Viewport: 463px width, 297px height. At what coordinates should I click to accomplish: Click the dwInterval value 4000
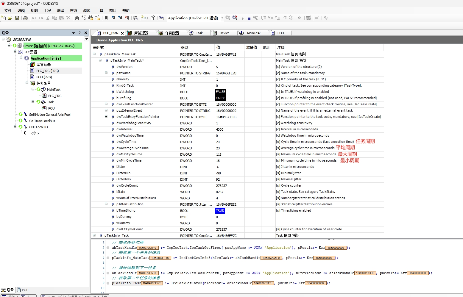click(220, 129)
